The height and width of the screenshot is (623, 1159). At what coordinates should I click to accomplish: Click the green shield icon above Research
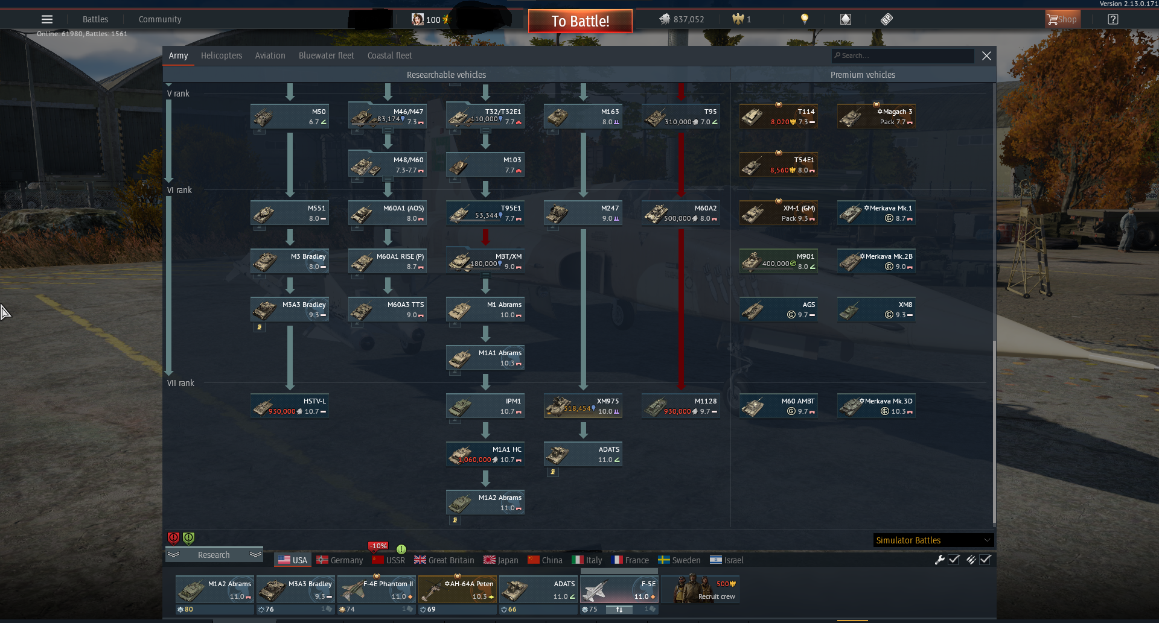(x=188, y=538)
